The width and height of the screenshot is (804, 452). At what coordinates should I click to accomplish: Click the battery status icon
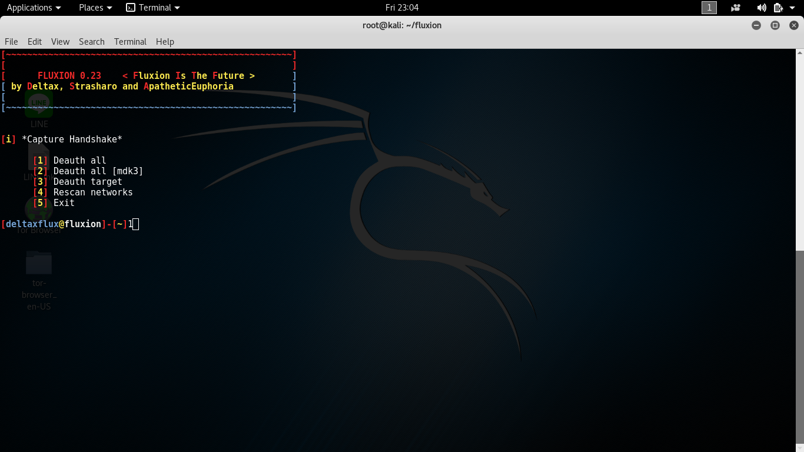pyautogui.click(x=778, y=8)
